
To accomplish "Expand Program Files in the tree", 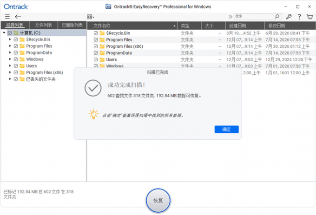I will [10, 46].
